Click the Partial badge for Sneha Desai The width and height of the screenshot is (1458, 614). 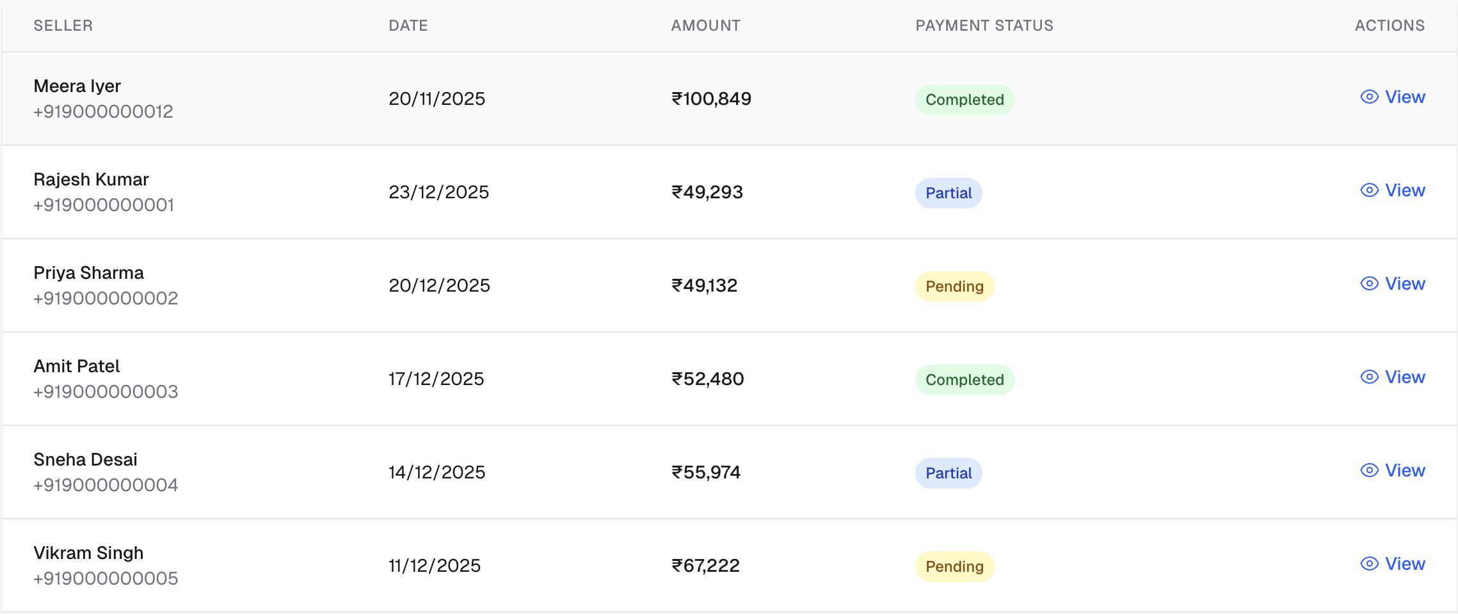[949, 473]
